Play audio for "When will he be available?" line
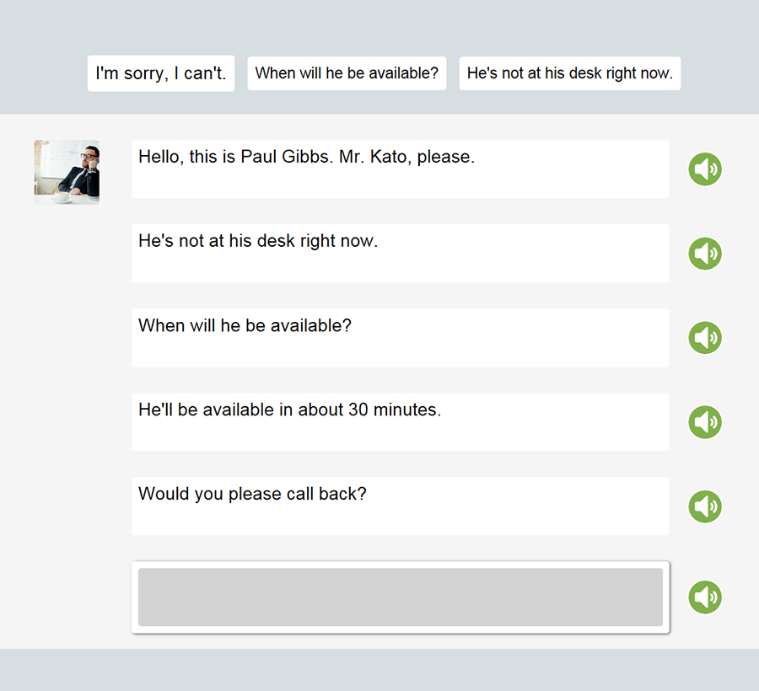This screenshot has width=759, height=691. coord(705,338)
